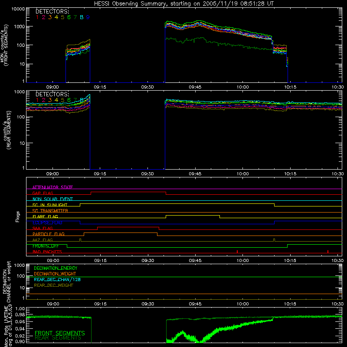Select cyan detector 8 in front segments legend
The image size is (347, 347).
[x=82, y=17]
